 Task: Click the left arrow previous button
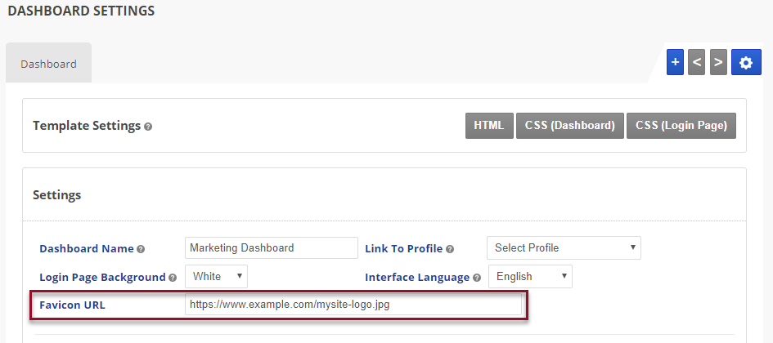[x=696, y=62]
